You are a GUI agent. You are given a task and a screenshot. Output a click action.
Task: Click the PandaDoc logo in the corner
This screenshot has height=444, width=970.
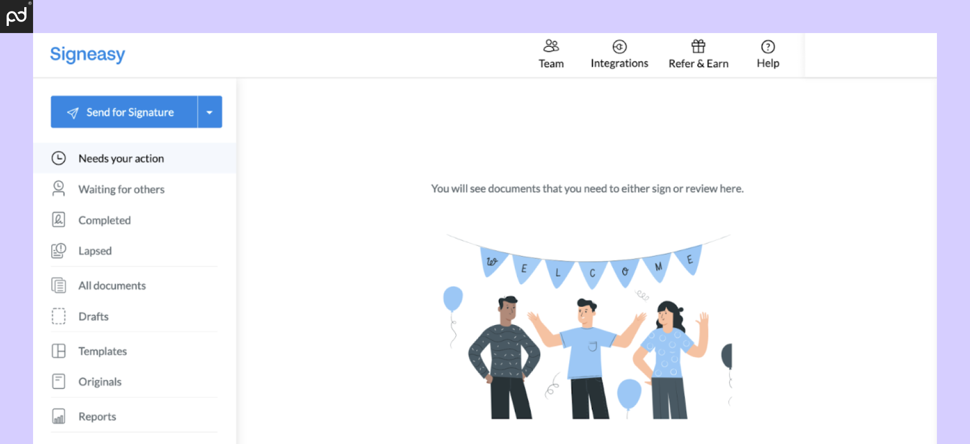(17, 17)
